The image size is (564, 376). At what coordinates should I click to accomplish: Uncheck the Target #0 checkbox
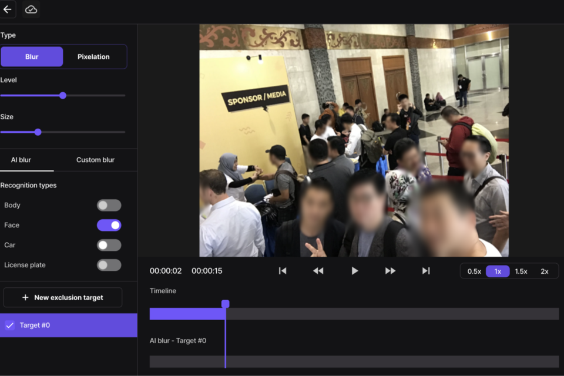click(x=10, y=325)
